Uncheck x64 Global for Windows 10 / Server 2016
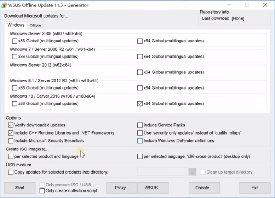Viewport: 275px width, 198px height. [x=140, y=103]
